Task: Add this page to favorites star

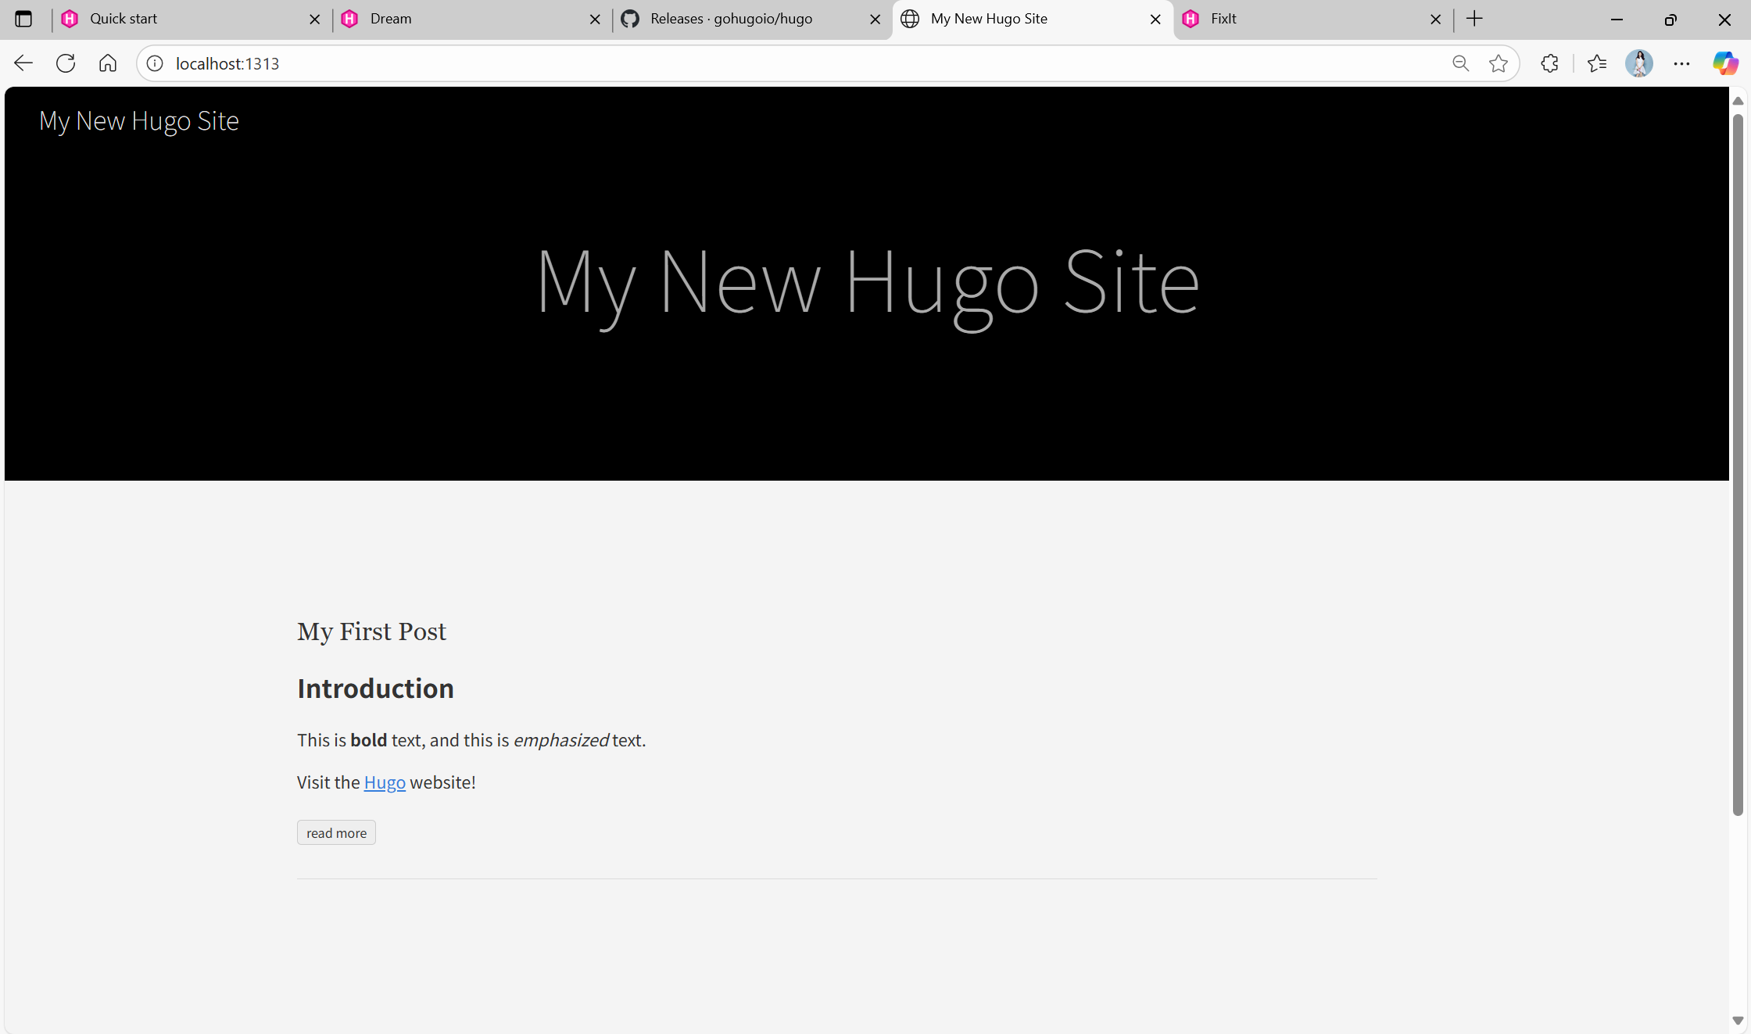Action: (1498, 63)
